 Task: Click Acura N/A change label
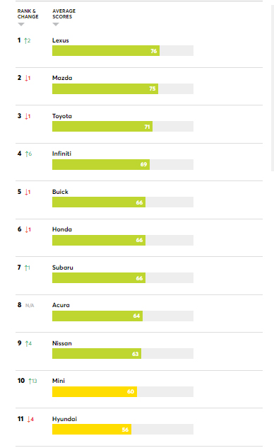click(30, 306)
